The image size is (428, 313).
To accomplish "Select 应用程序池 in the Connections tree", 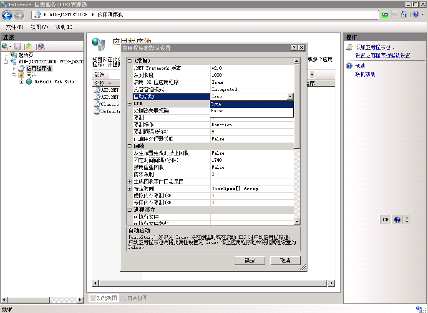I will coord(39,68).
